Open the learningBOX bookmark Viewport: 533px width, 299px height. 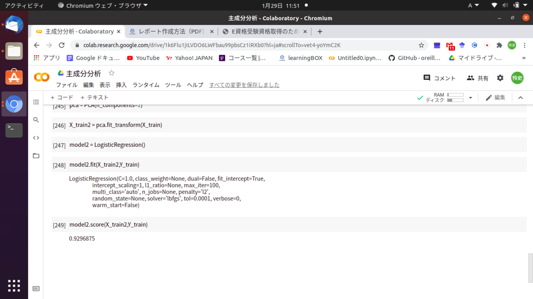tap(301, 58)
